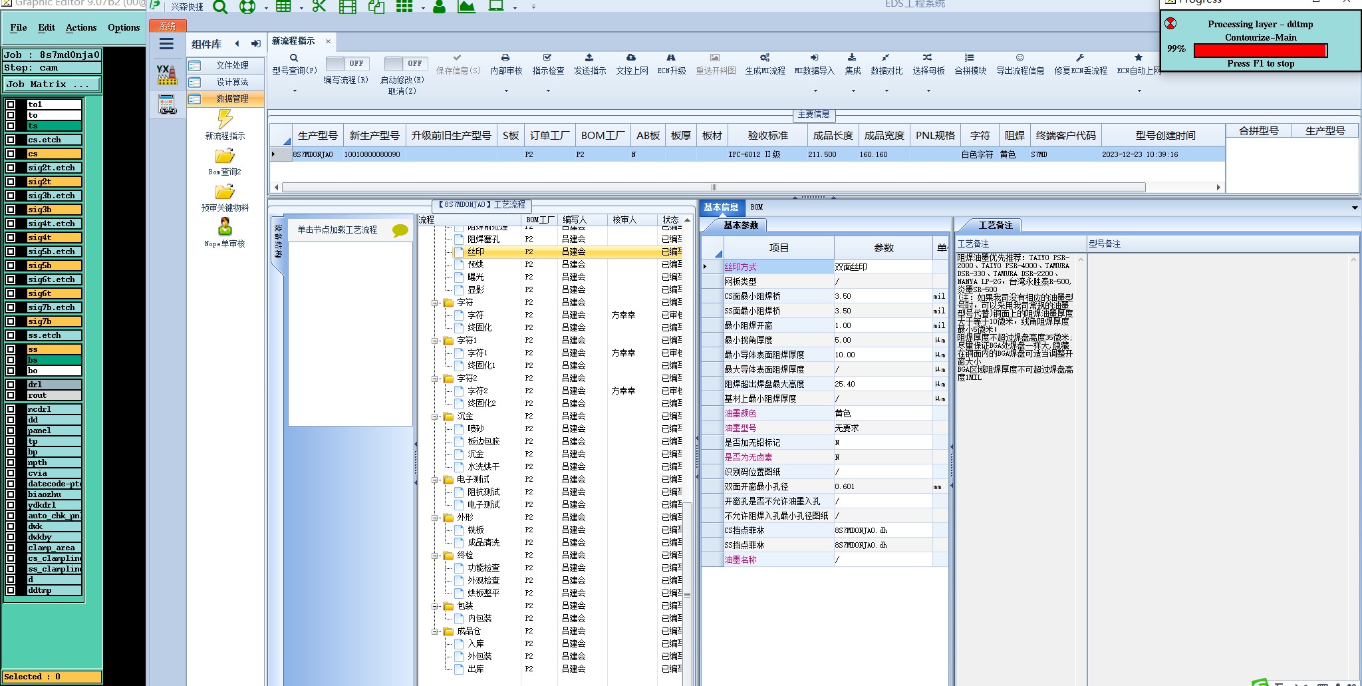Switch to the 工艺备注 tab
The width and height of the screenshot is (1362, 686).
(995, 225)
